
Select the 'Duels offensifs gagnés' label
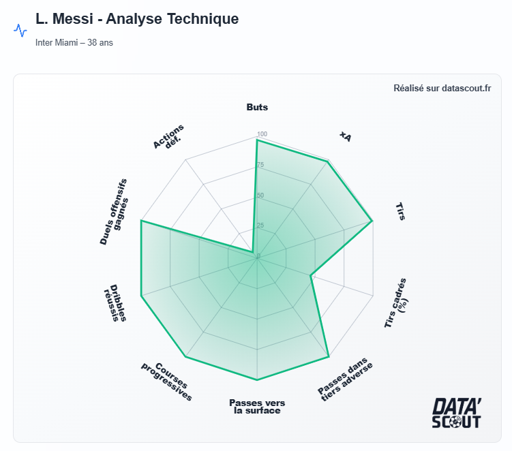[x=114, y=212]
